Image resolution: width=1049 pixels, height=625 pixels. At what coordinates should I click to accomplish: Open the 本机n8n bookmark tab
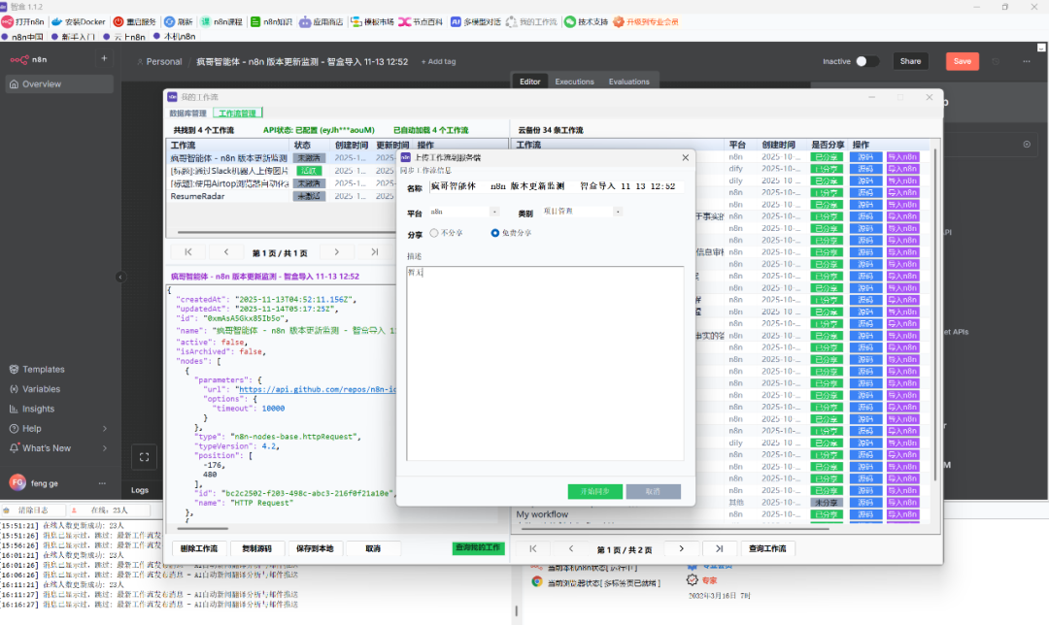click(175, 37)
